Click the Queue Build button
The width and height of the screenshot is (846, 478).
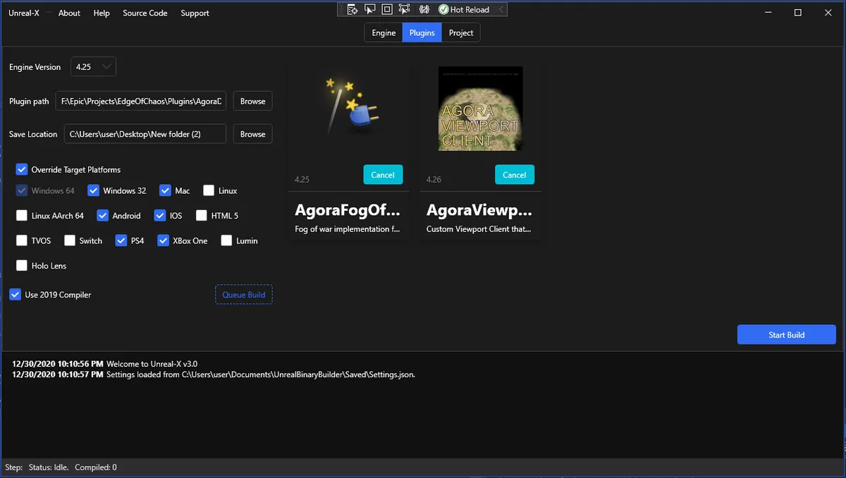tap(243, 295)
